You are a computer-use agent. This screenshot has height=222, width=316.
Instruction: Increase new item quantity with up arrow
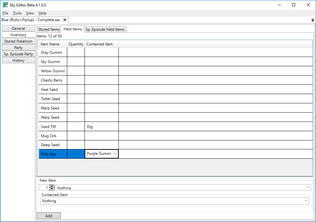[52, 186]
